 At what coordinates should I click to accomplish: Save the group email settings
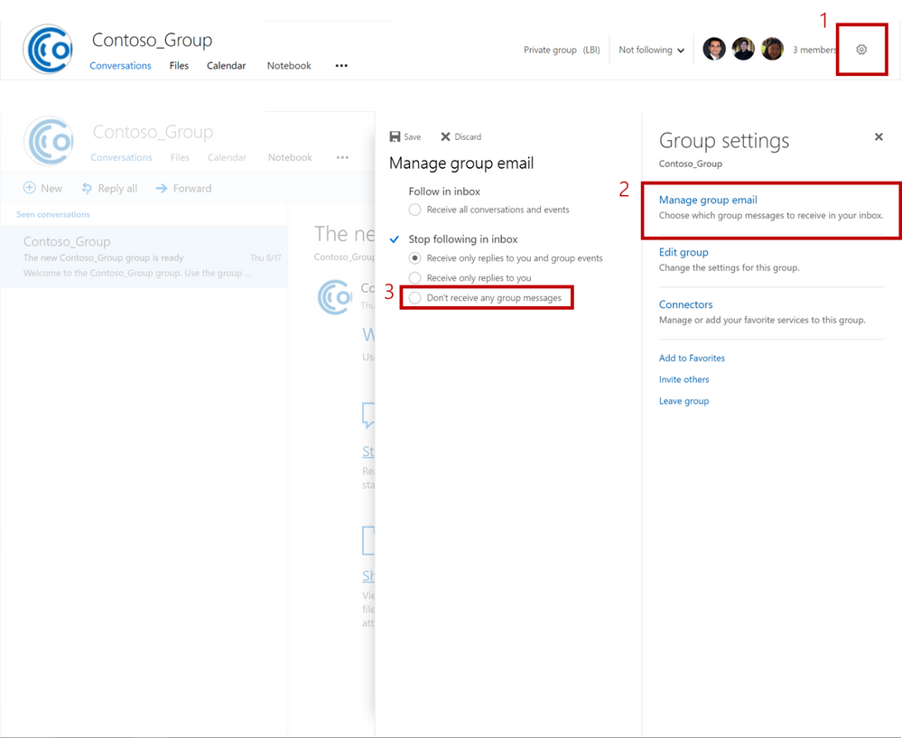coord(405,136)
